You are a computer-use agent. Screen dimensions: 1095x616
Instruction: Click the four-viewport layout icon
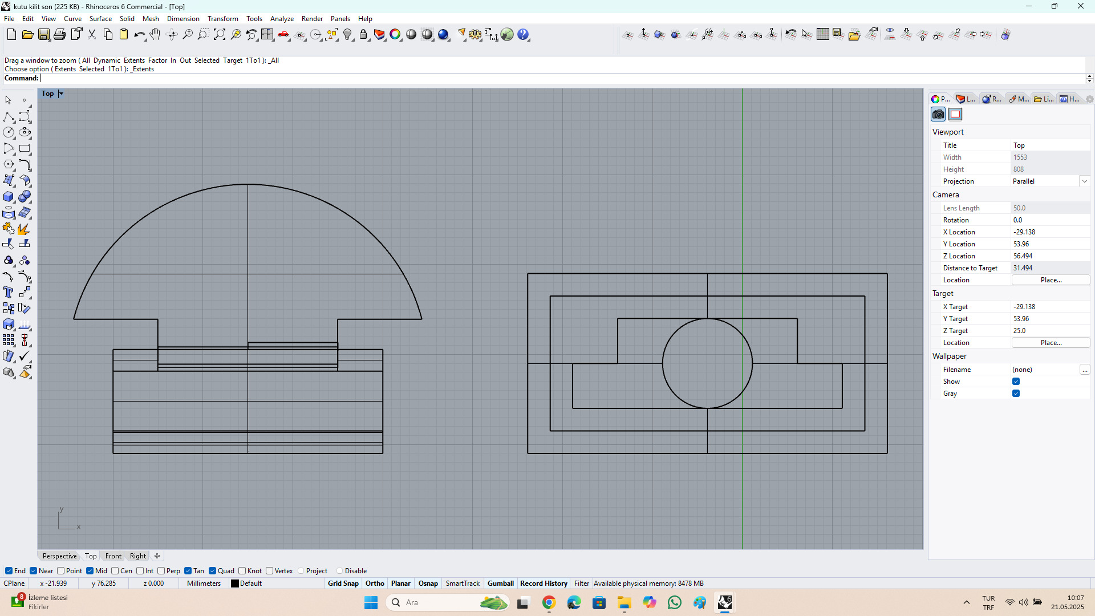(x=267, y=35)
